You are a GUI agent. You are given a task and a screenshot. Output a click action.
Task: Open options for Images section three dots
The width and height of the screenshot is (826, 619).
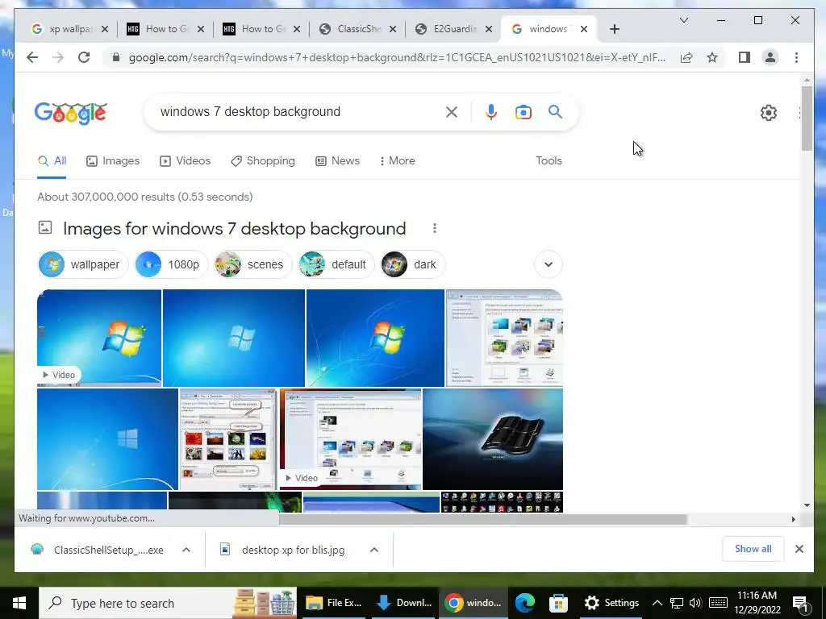[435, 228]
